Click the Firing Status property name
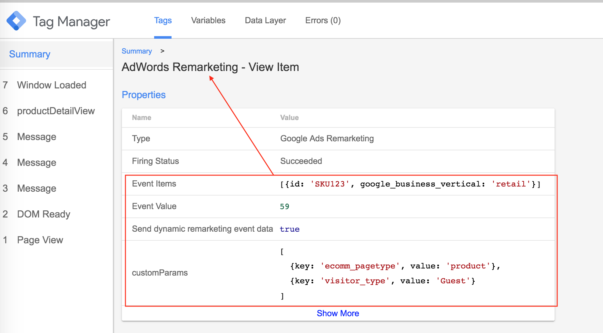Viewport: 603px width, 333px height. [x=155, y=161]
